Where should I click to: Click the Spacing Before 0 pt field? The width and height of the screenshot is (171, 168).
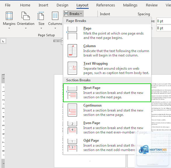click(x=164, y=21)
